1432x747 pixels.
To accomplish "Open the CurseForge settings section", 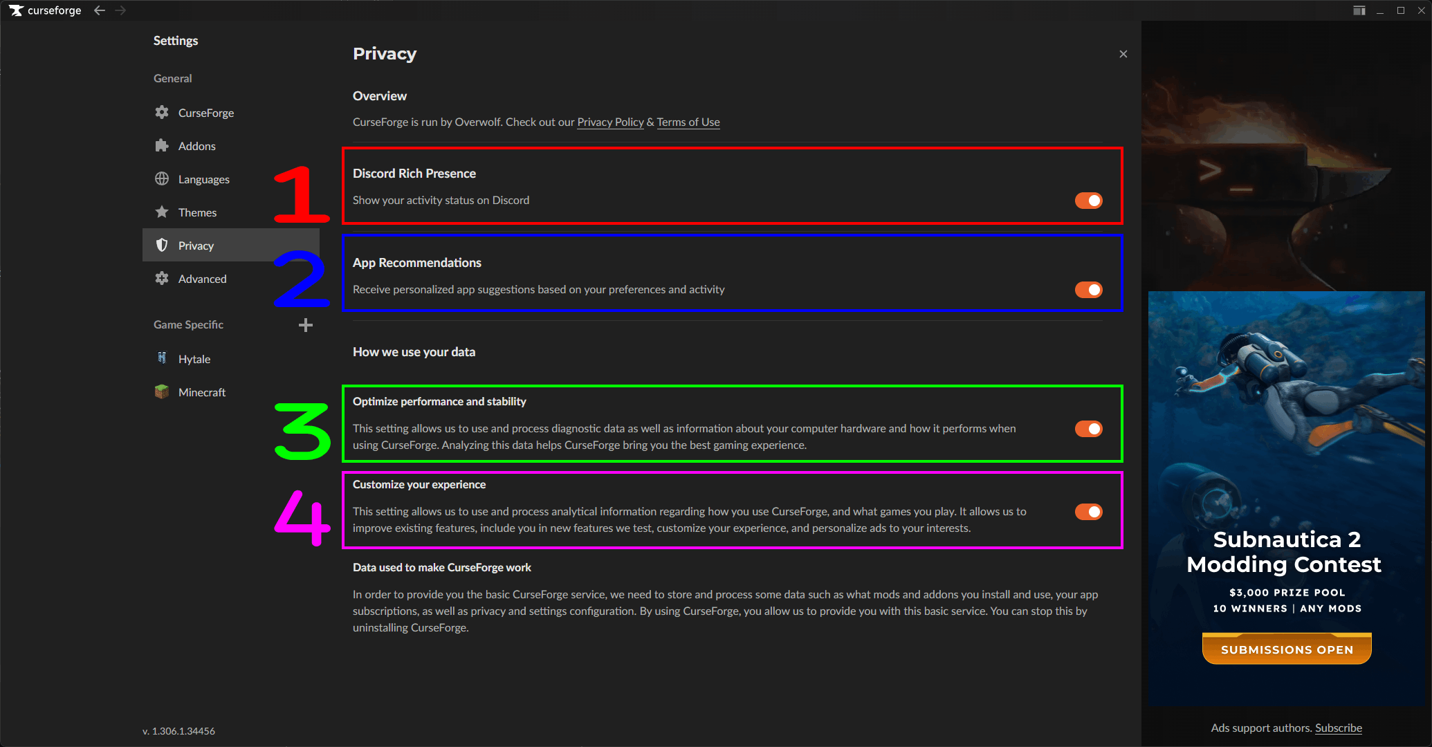I will 231,112.
